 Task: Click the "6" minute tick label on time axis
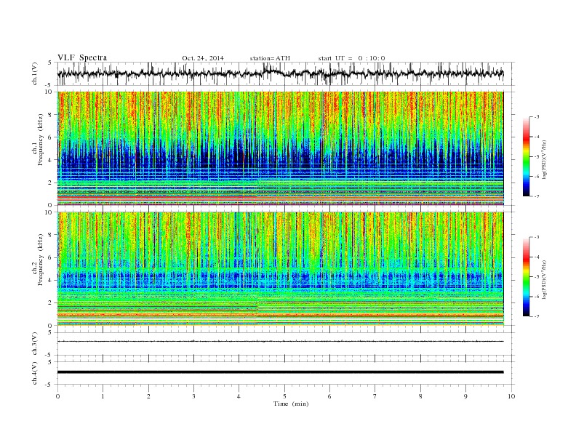(x=329, y=396)
